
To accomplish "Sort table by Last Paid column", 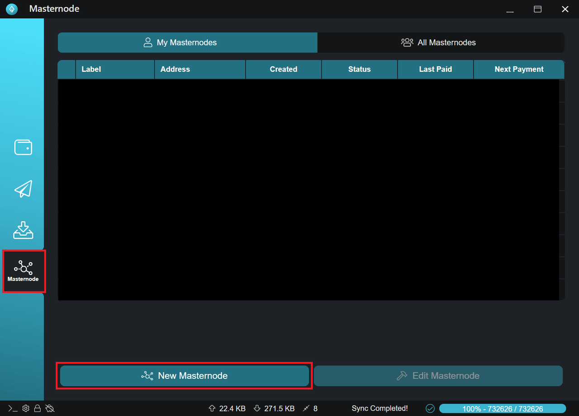I will [435, 69].
